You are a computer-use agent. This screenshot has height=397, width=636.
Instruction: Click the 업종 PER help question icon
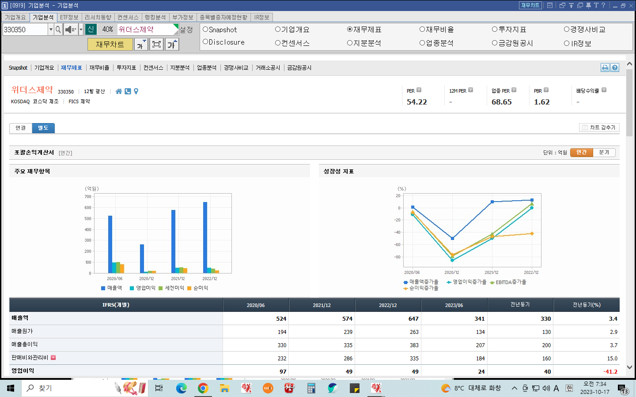pyautogui.click(x=514, y=90)
